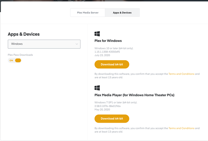208x141 pixels.
Task: Download 64-bit Plex Media Player
Action: [x=112, y=118]
